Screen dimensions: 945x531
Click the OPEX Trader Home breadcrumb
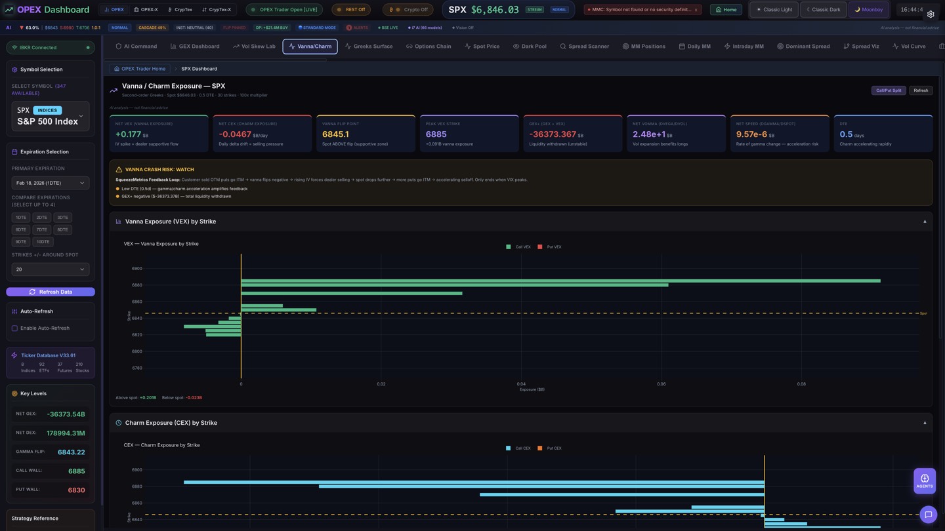pyautogui.click(x=139, y=69)
